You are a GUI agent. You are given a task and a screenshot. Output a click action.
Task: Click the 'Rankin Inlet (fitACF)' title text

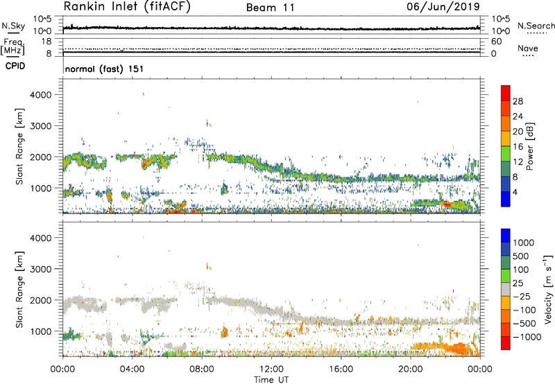(127, 7)
